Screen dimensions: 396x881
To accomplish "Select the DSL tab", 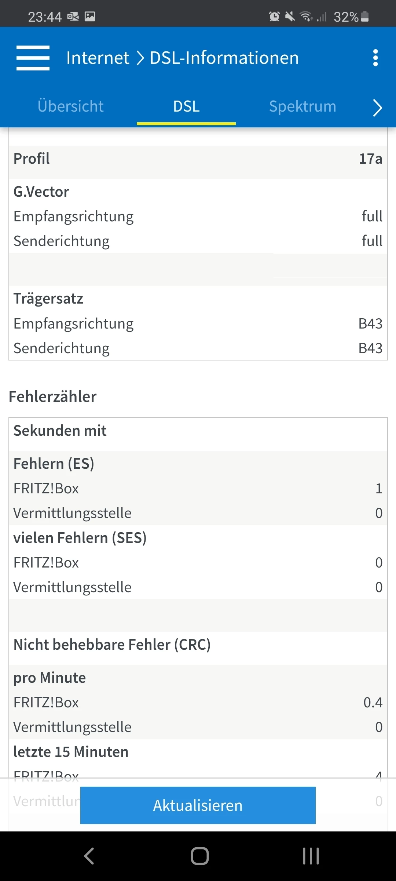I will pyautogui.click(x=186, y=106).
